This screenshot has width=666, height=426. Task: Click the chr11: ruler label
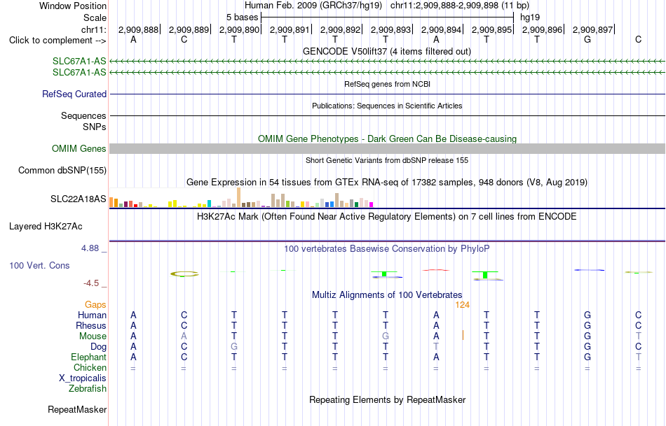tap(94, 29)
